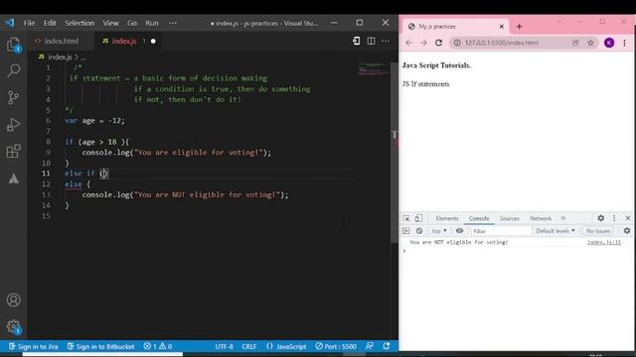Open the Source Control view

coord(13,97)
